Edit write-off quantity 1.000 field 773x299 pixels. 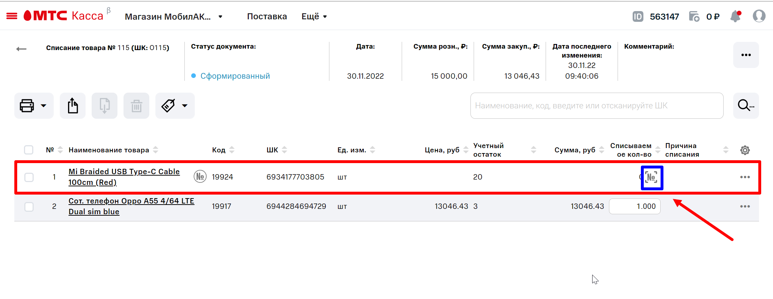pyautogui.click(x=634, y=206)
